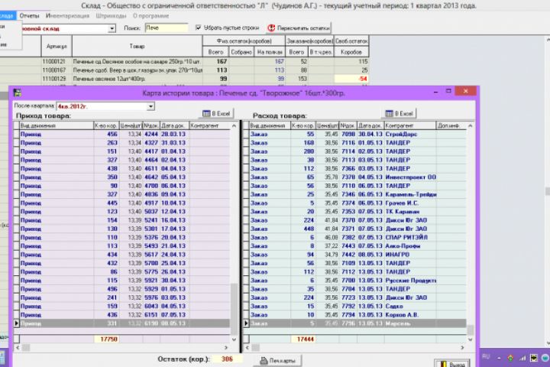Click the RU language indicator in the tray
The width and height of the screenshot is (550, 367).
486,357
